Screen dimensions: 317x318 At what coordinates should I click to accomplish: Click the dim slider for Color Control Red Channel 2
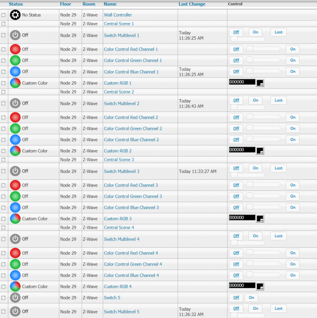[x=263, y=117]
